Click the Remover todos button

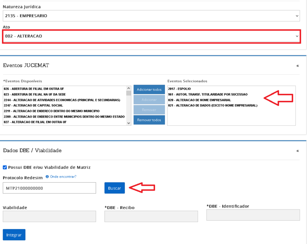149,120
